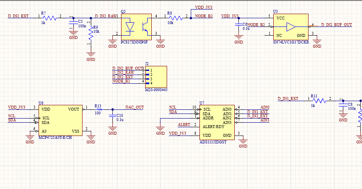Click ADS1115IDGST part name under U7
Screen dimensions: 362x189
(213, 142)
